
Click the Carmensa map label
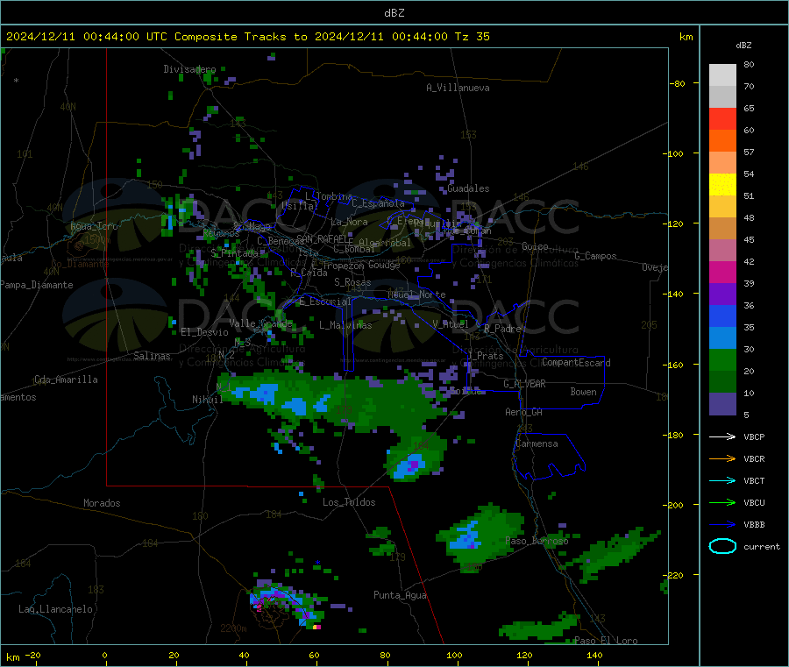pyautogui.click(x=537, y=443)
